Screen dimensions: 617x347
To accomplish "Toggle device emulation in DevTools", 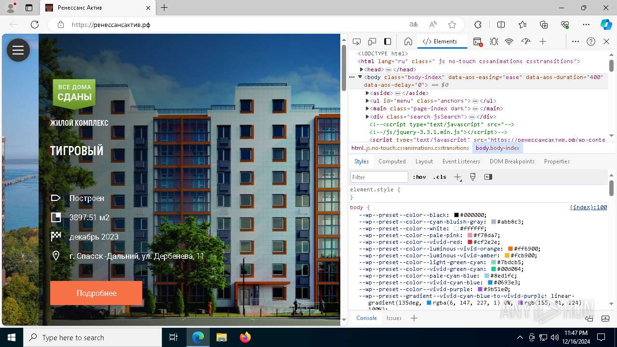I will click(x=372, y=41).
